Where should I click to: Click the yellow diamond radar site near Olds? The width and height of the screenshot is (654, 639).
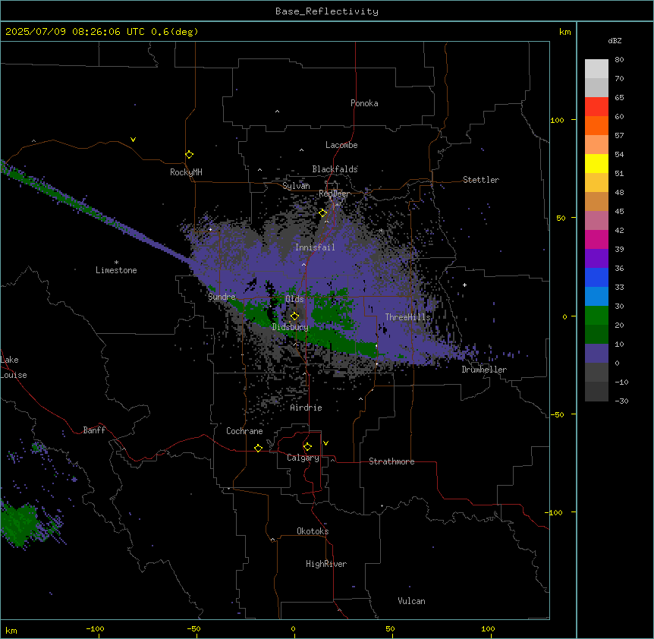point(294,316)
